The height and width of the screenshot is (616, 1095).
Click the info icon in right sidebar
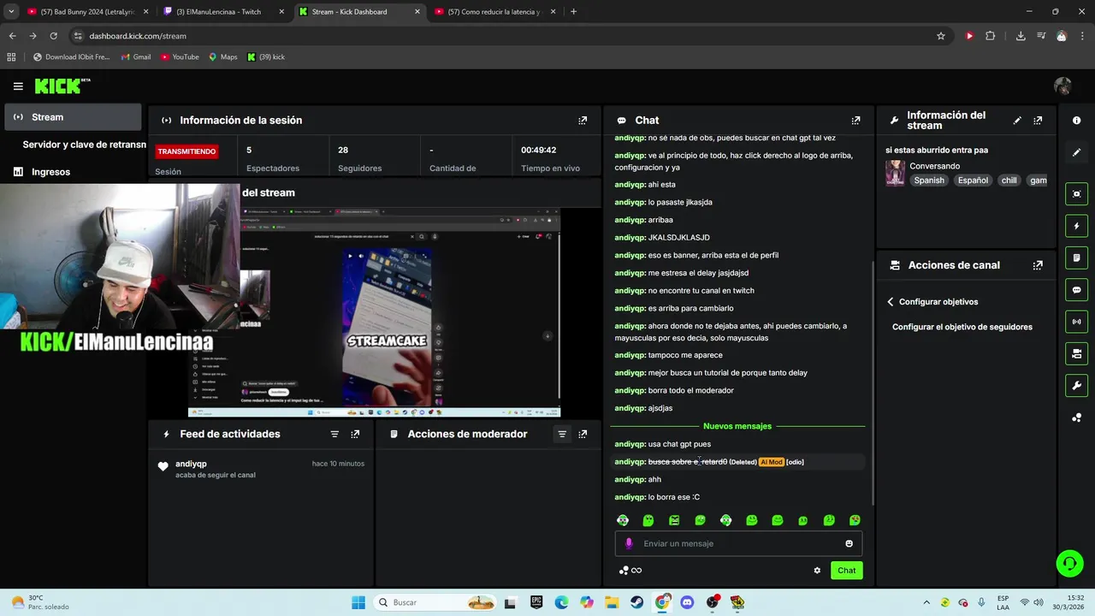(1077, 121)
